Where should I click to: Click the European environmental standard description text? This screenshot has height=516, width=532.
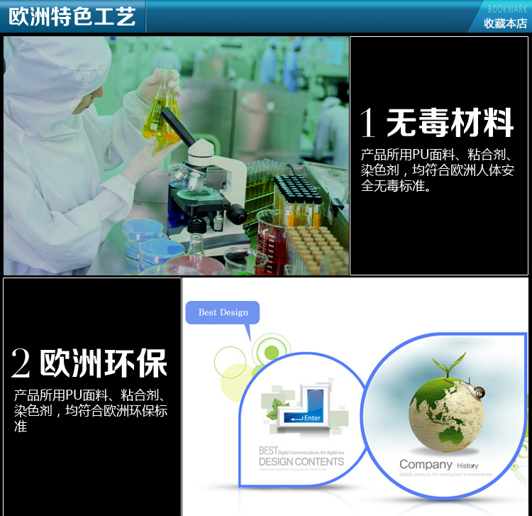(91, 411)
